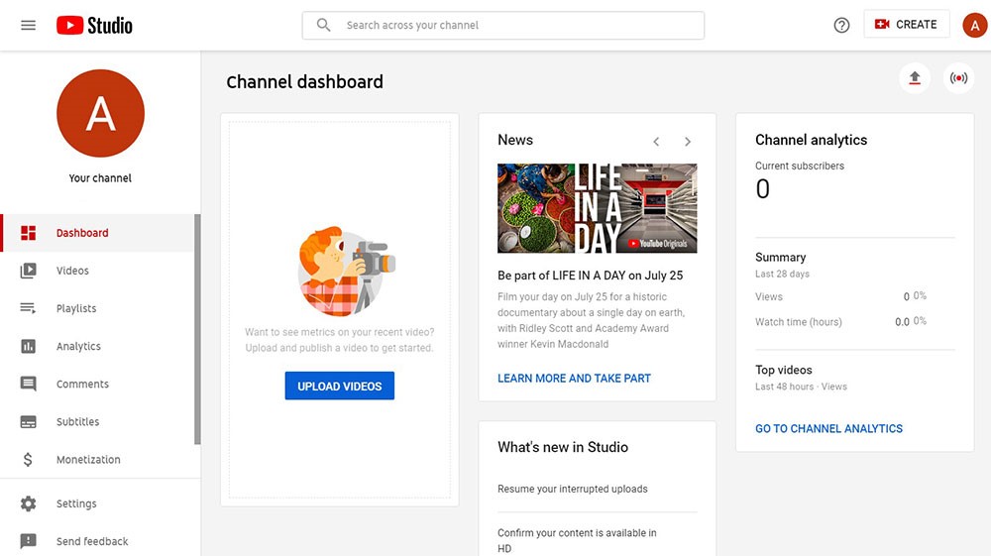Click the Monetization dollar icon

pyautogui.click(x=28, y=459)
